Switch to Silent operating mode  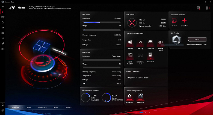[x=29, y=108]
